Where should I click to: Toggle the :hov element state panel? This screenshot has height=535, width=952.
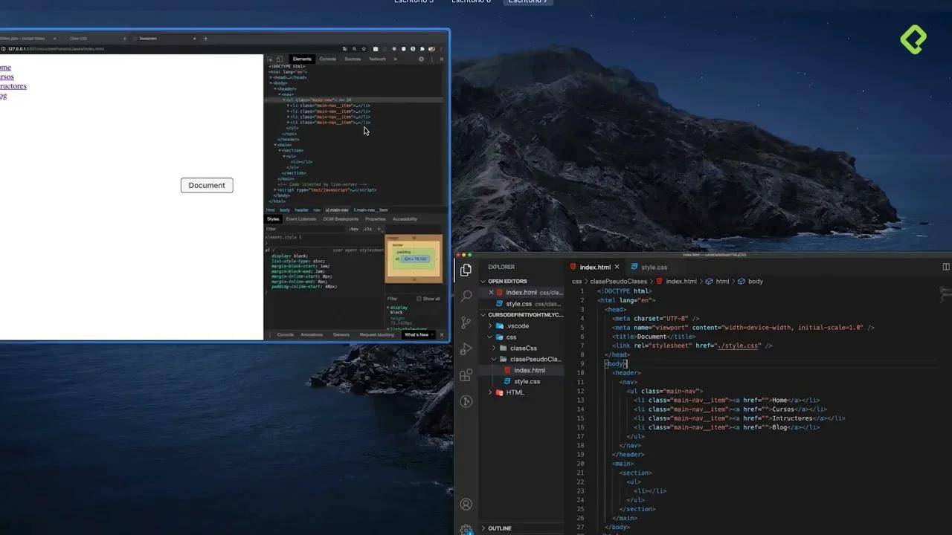point(354,229)
